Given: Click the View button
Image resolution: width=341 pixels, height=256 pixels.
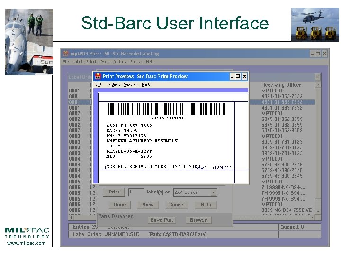Looking at the screenshot, I should point(148,205).
